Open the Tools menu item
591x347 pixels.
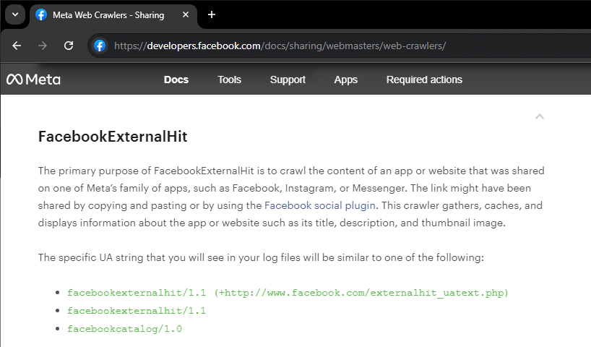[229, 80]
